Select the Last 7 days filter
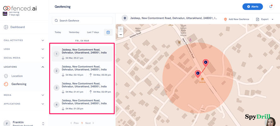This screenshot has height=126, width=280. point(93,32)
